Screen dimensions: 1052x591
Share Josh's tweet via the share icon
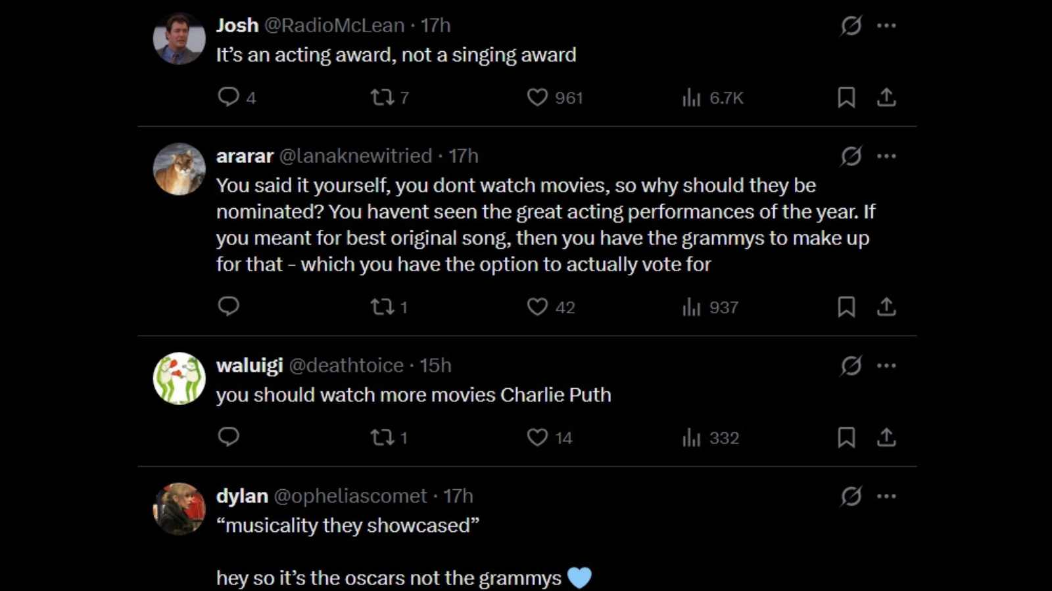(887, 97)
